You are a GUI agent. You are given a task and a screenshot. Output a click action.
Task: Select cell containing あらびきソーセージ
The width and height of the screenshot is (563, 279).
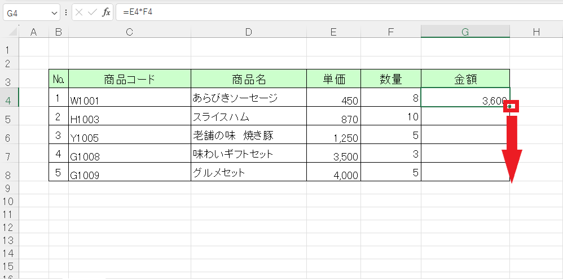(248, 98)
